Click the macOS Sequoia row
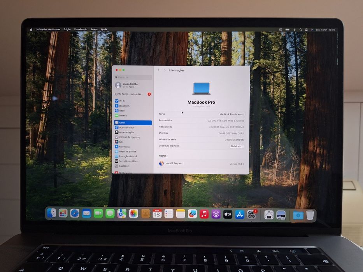 201,164
